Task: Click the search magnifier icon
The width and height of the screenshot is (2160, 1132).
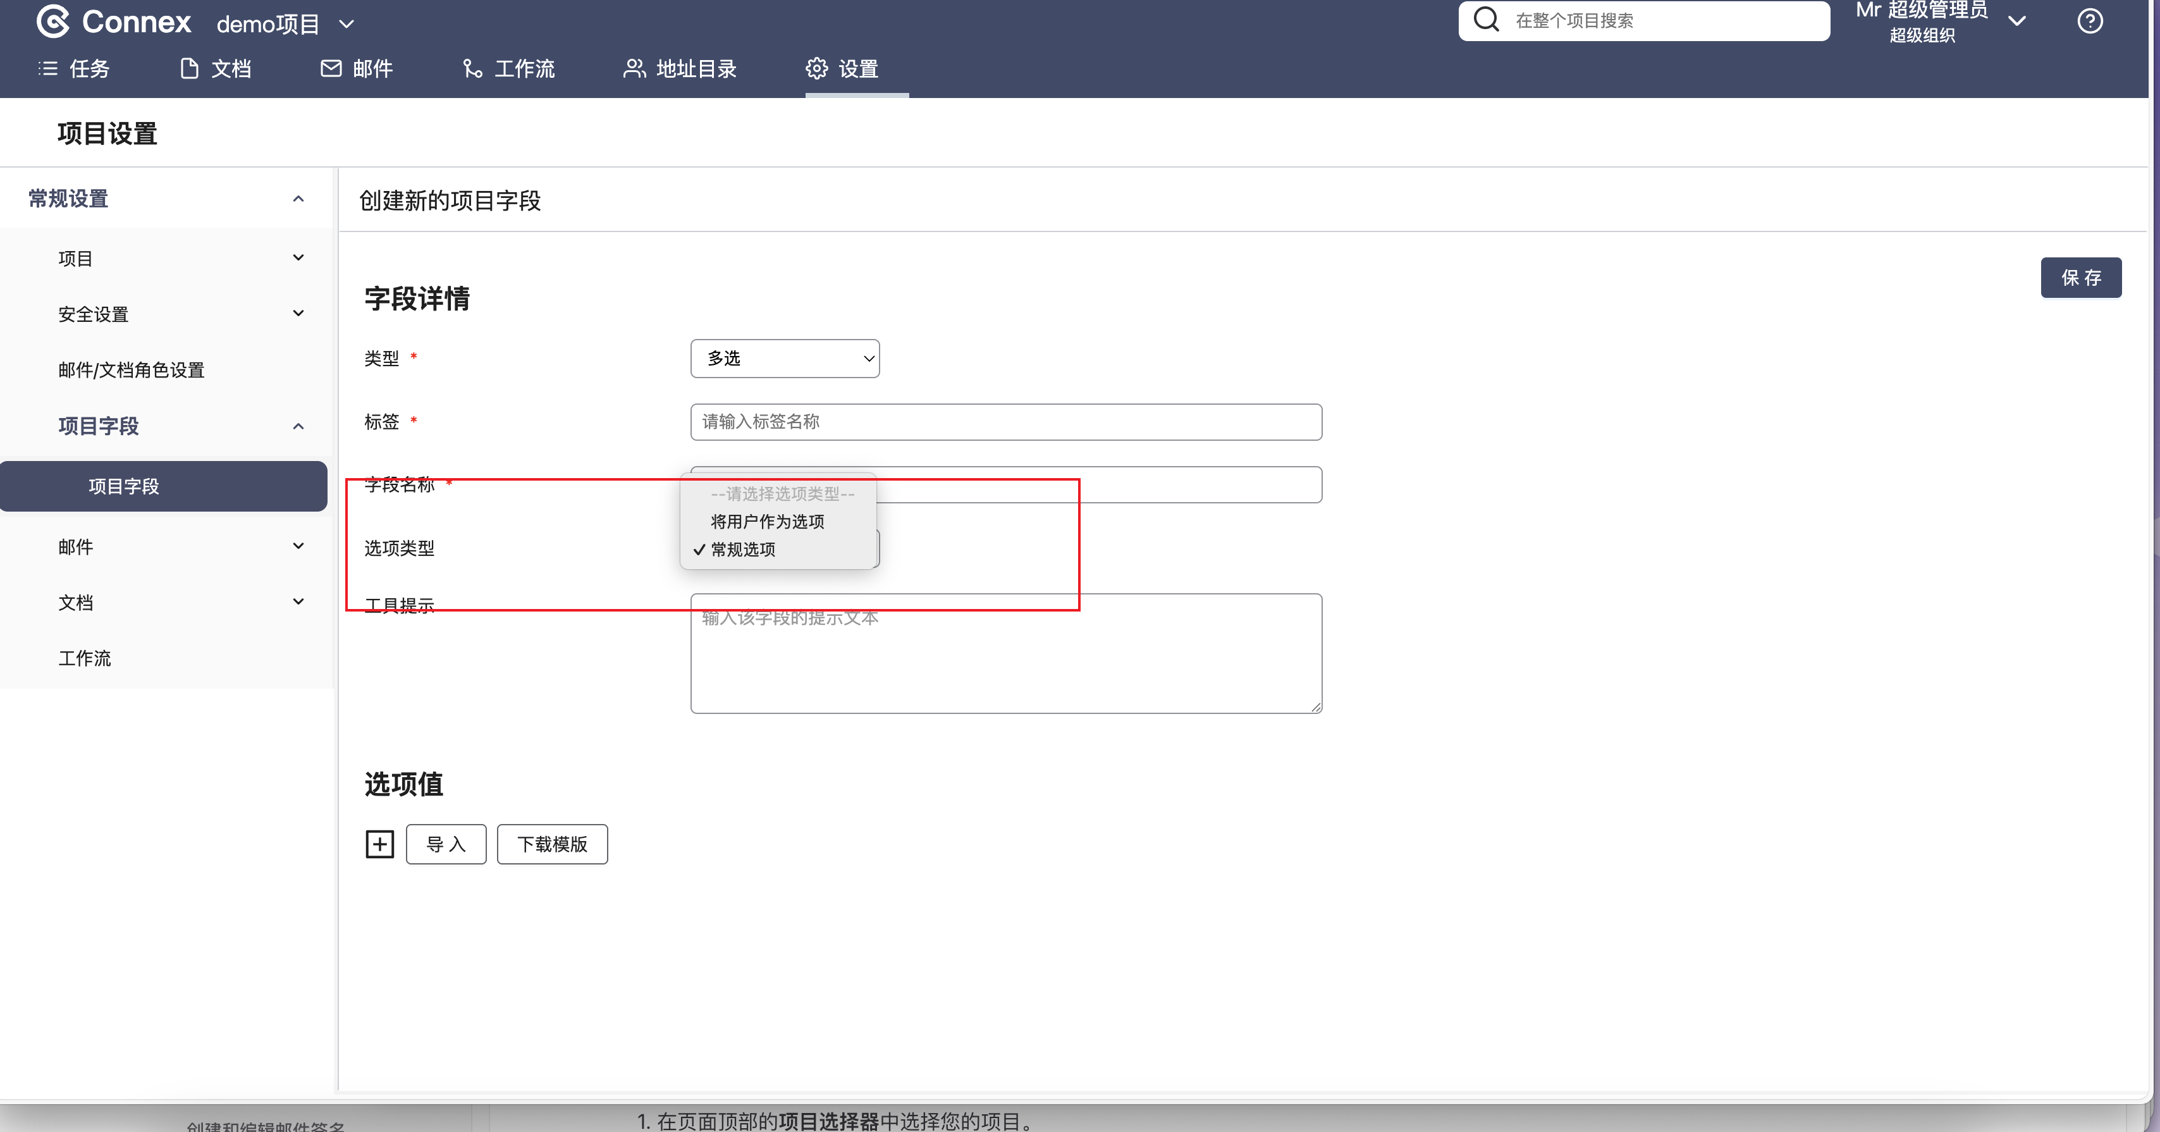Action: [1486, 19]
